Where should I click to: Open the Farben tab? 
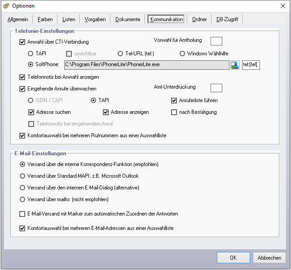pyautogui.click(x=45, y=19)
